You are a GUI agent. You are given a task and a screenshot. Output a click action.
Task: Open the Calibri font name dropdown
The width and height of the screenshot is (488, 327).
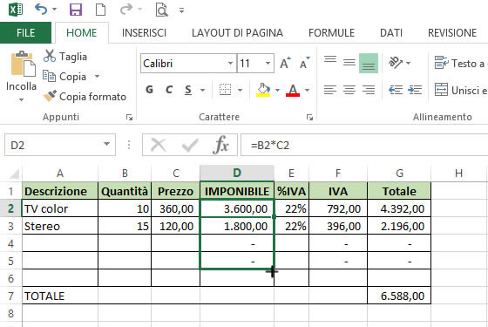coord(230,63)
